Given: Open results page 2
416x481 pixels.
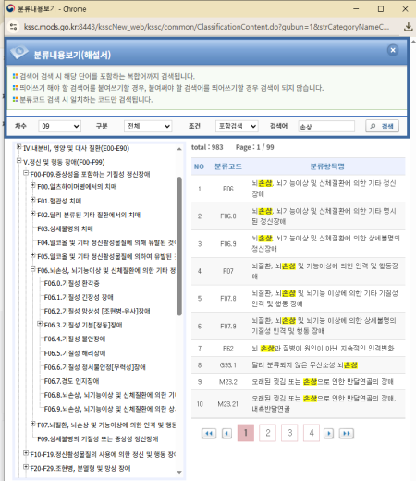Looking at the screenshot, I should point(267,433).
